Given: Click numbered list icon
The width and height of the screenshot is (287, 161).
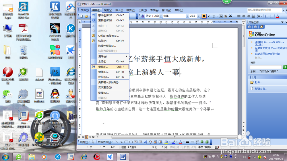Looking at the screenshot, I should click(x=267, y=16).
